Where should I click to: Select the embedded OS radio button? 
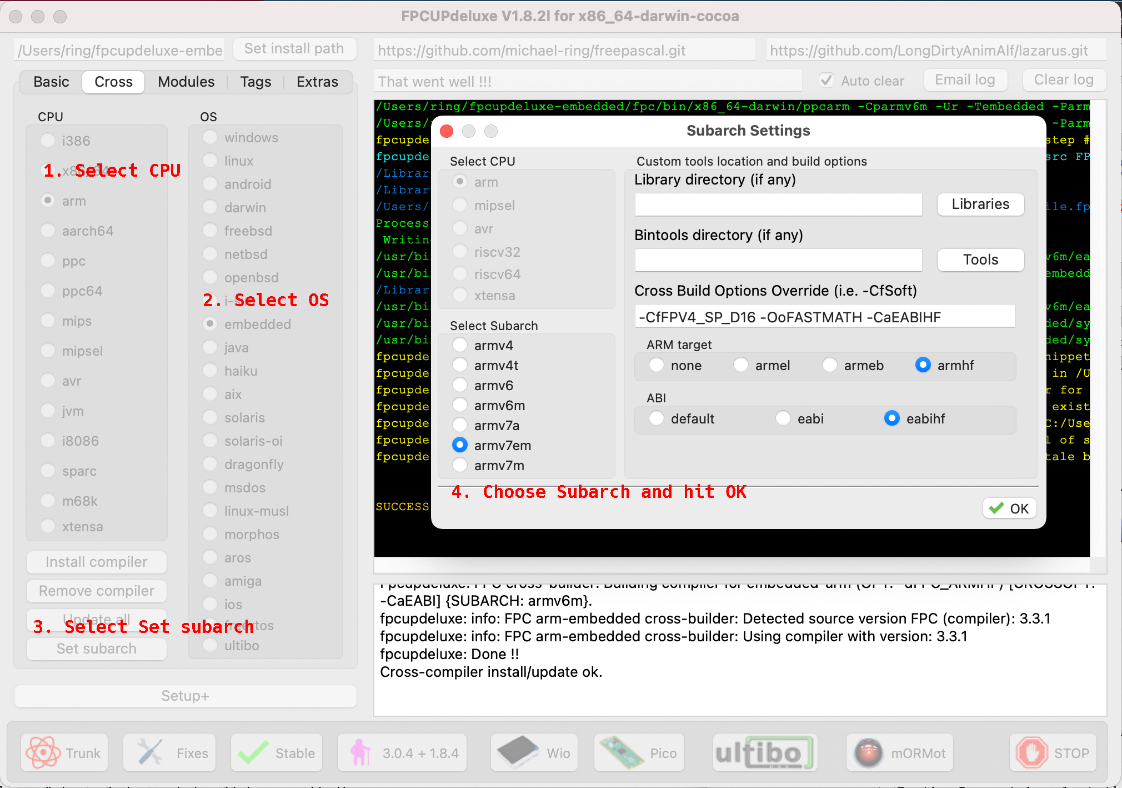210,323
